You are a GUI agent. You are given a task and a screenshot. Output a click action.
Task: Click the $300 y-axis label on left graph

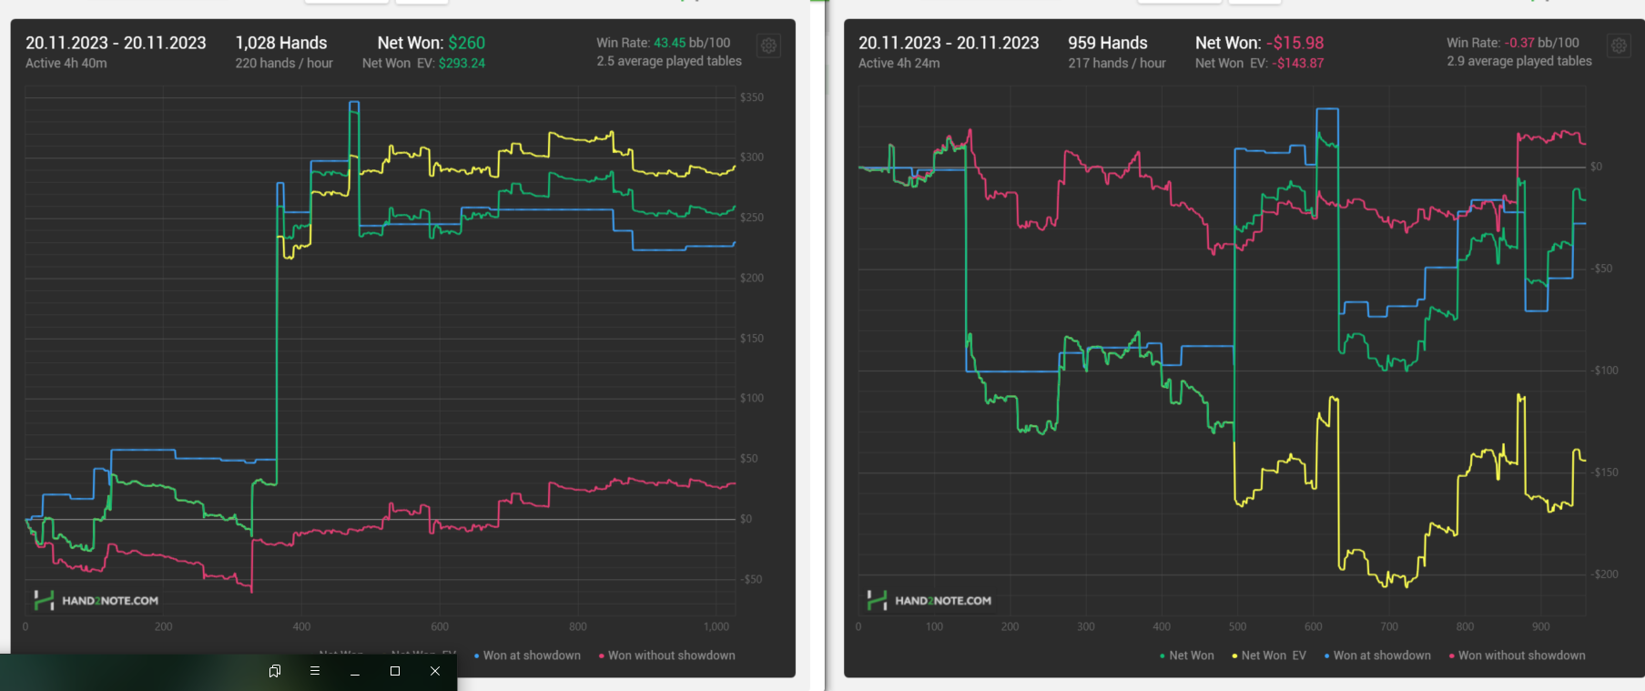click(x=752, y=158)
